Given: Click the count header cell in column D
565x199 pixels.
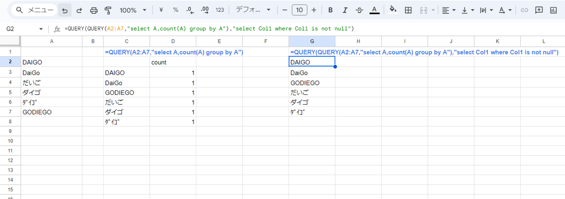Looking at the screenshot, I should pos(173,62).
